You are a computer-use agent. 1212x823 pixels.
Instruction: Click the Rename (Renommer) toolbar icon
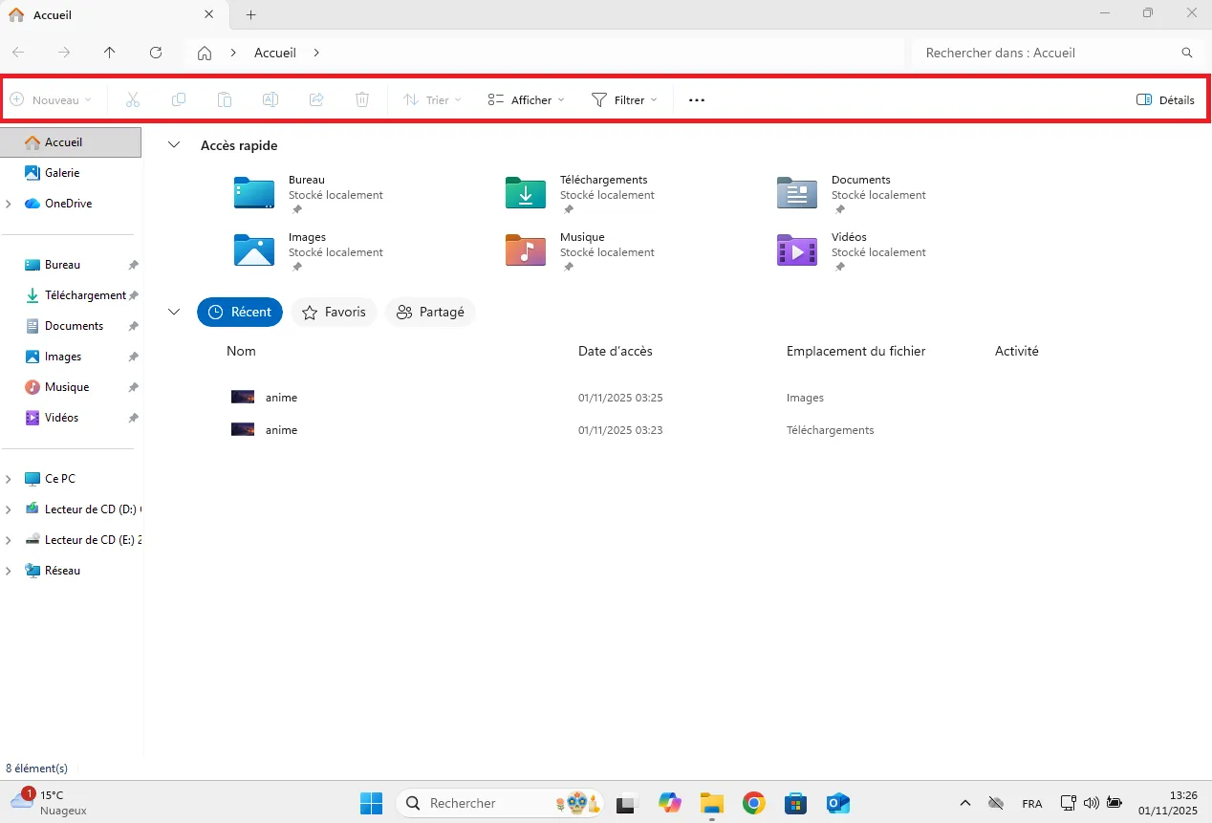click(271, 99)
